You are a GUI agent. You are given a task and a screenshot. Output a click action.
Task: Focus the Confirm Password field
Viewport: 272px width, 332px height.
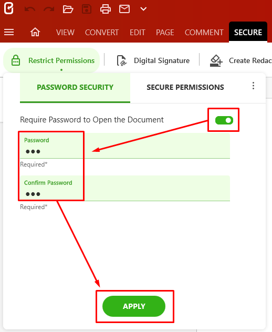pos(125,188)
